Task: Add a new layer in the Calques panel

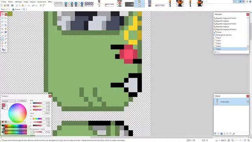Action: (x=215, y=134)
